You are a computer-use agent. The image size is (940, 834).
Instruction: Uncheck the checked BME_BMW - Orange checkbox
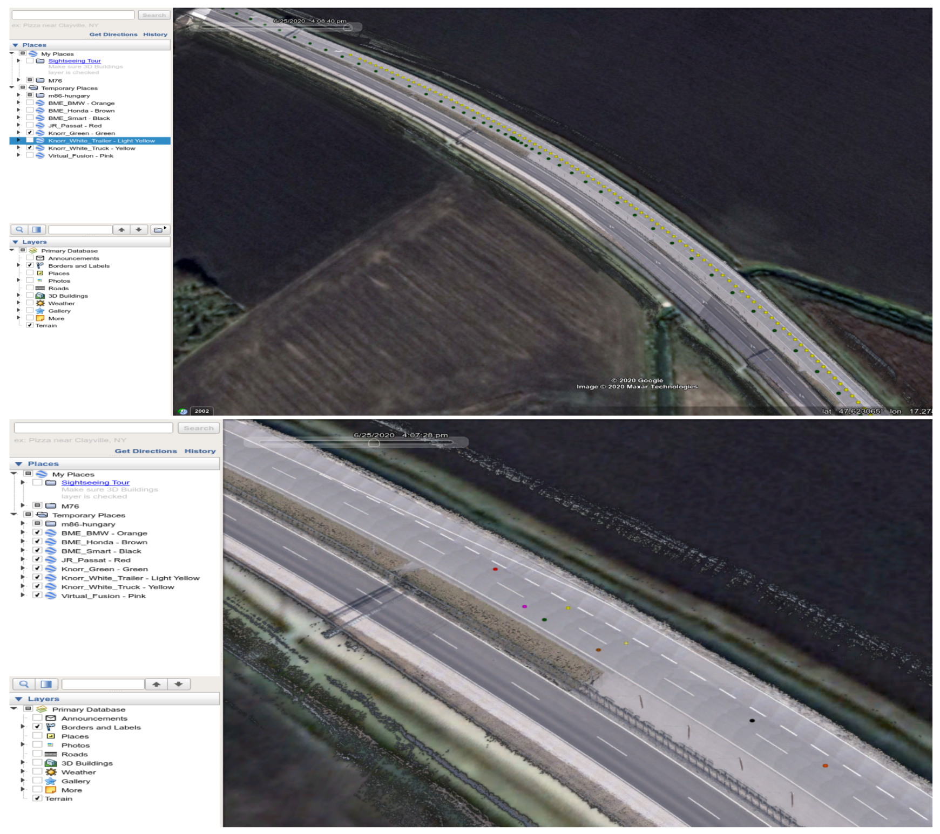pyautogui.click(x=37, y=532)
